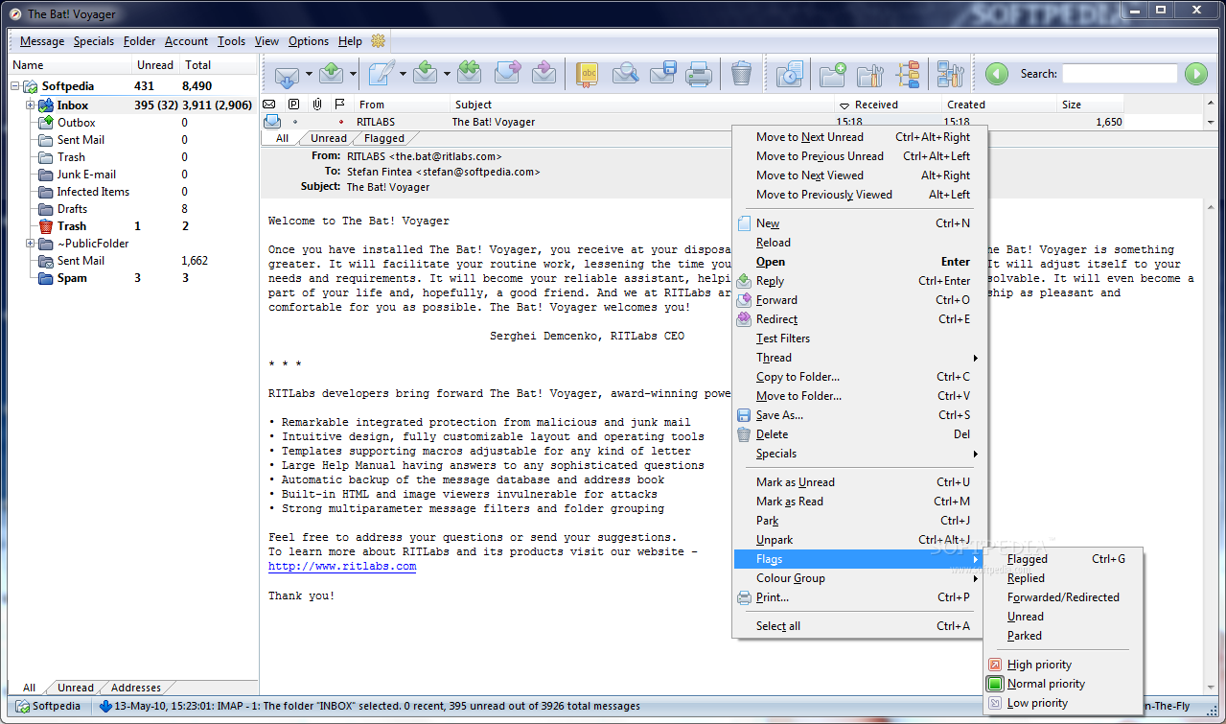The height and width of the screenshot is (724, 1226).
Task: Click the Save message toolbar icon
Action: click(662, 74)
